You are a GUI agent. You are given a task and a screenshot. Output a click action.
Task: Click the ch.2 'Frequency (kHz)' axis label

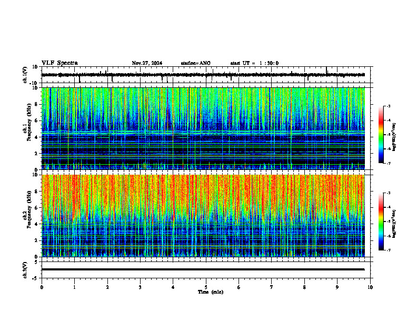(28, 209)
